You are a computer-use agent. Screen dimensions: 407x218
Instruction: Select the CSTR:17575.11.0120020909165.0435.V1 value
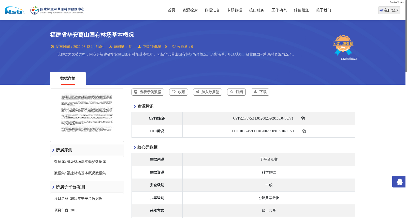pyautogui.click(x=263, y=119)
